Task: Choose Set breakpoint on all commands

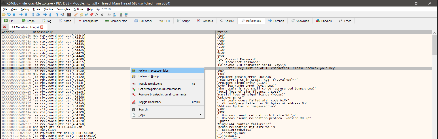Action: point(159,89)
